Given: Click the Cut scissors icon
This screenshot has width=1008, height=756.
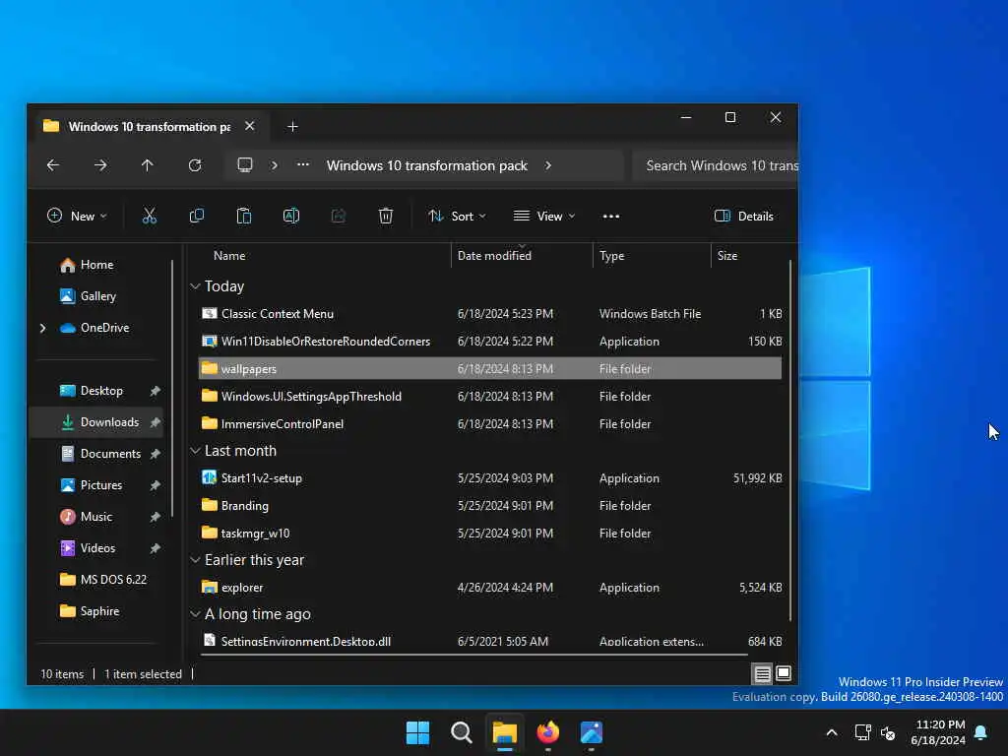Looking at the screenshot, I should 150,216.
